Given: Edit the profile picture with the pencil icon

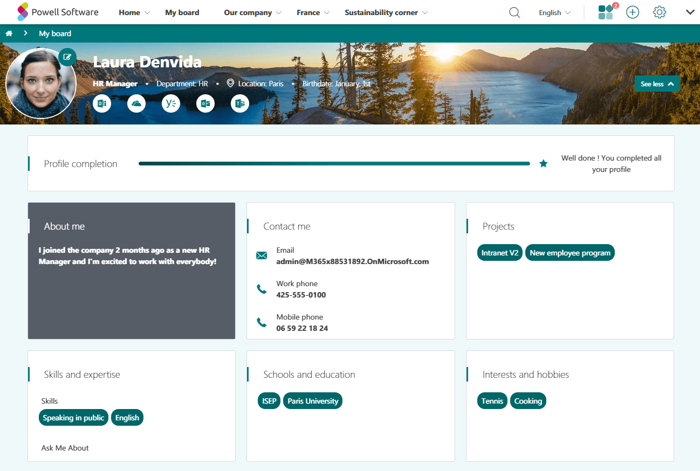Looking at the screenshot, I should (67, 57).
